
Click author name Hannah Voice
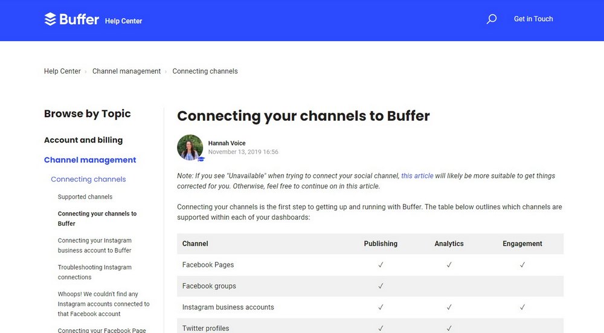point(227,143)
